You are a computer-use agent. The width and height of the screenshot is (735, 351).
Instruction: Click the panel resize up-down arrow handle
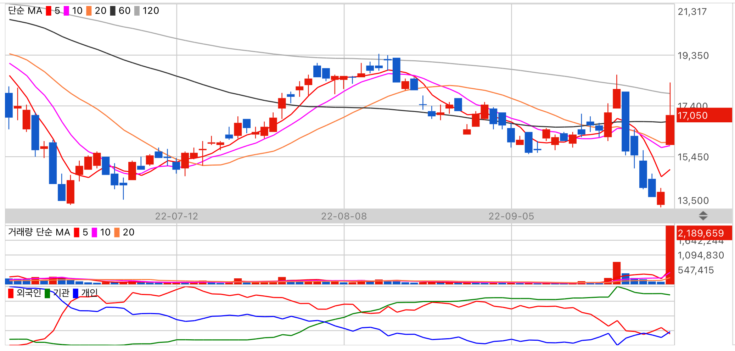click(703, 216)
